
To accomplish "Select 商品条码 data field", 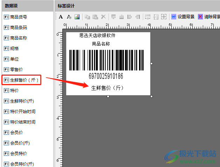I will click(x=15, y=27).
